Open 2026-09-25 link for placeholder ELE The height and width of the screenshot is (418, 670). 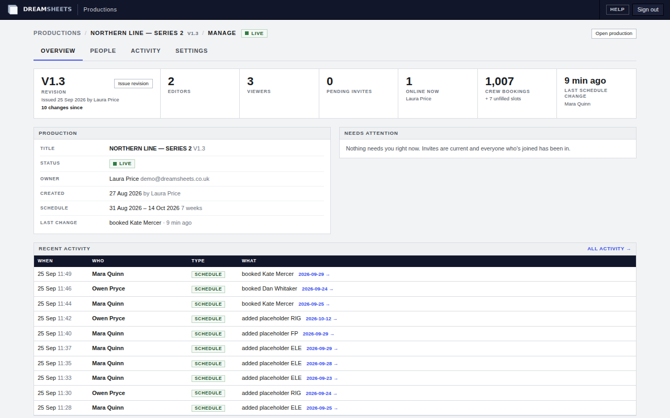[x=322, y=408]
